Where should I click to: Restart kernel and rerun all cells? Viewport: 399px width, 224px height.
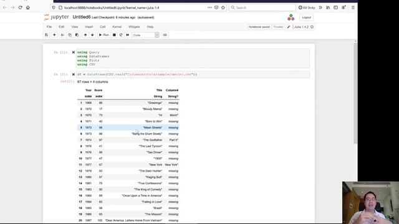(x=127, y=35)
